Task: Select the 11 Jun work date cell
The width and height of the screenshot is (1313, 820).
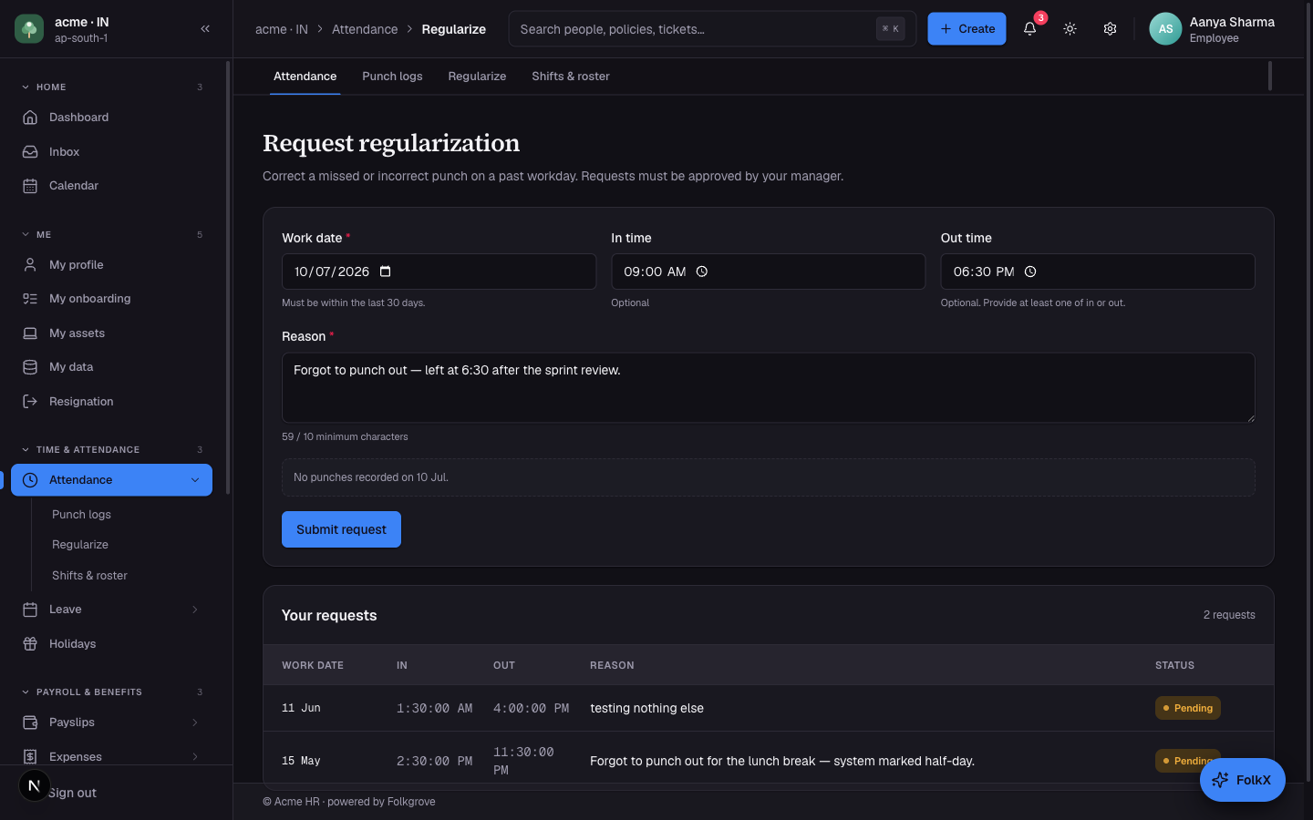Action: [301, 708]
